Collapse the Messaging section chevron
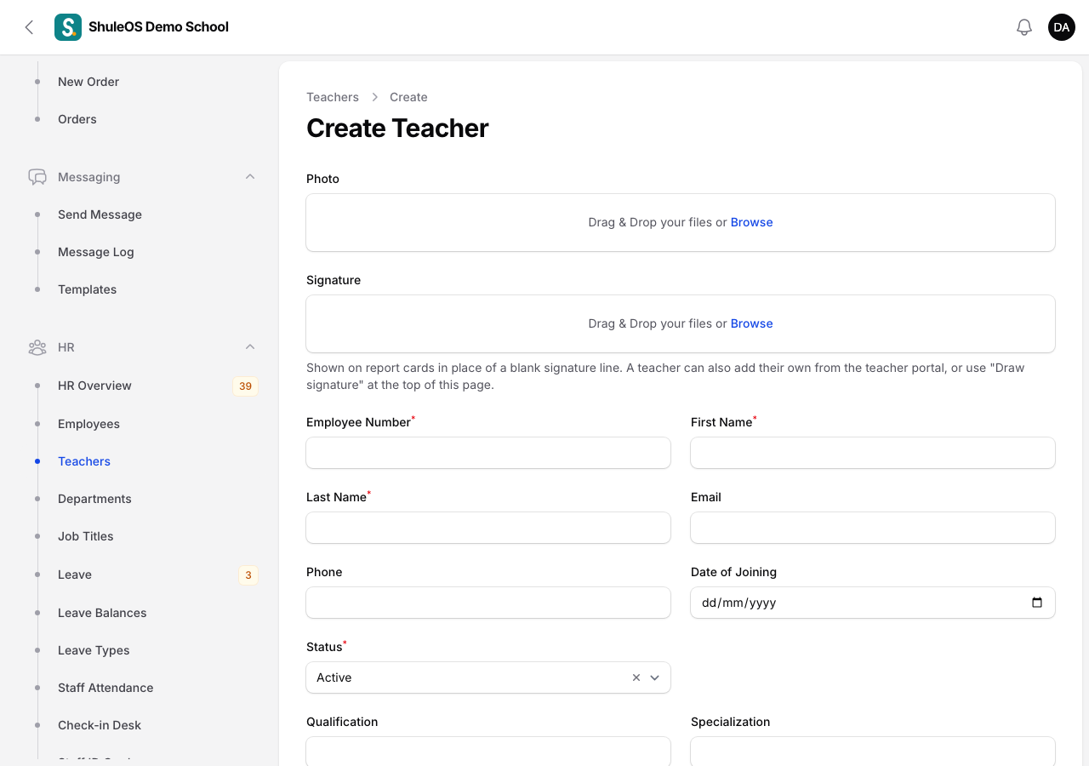Viewport: 1089px width, 766px height. 250,177
